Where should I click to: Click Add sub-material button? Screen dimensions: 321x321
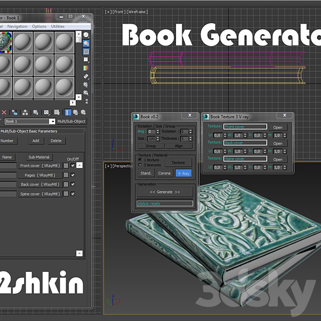36,141
